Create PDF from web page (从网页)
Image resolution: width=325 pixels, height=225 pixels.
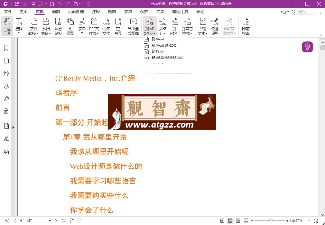click(x=70, y=26)
